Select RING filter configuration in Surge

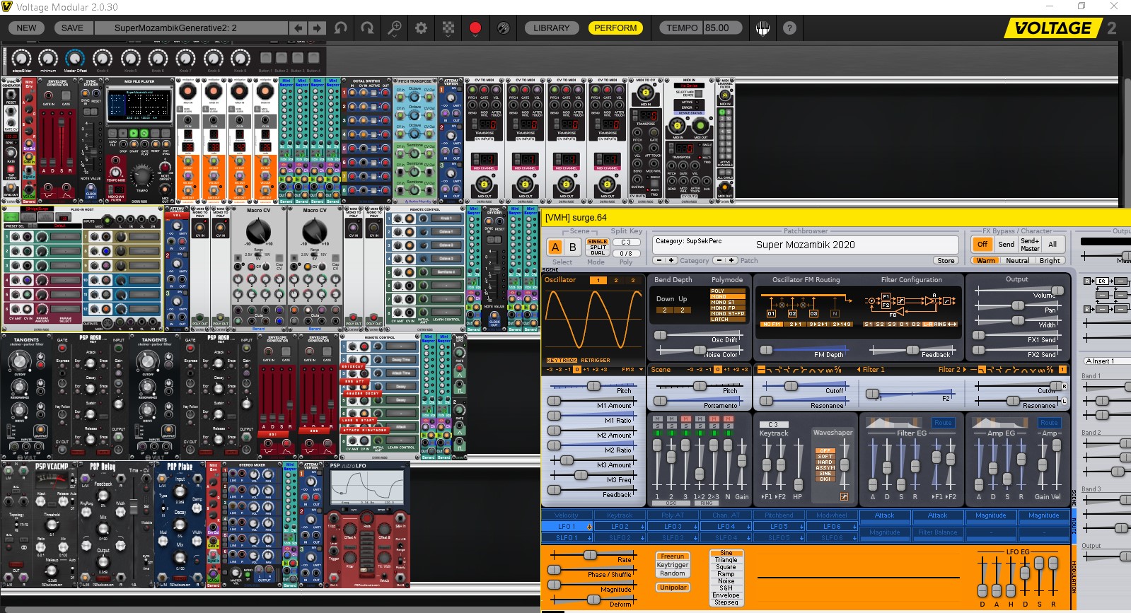click(940, 324)
